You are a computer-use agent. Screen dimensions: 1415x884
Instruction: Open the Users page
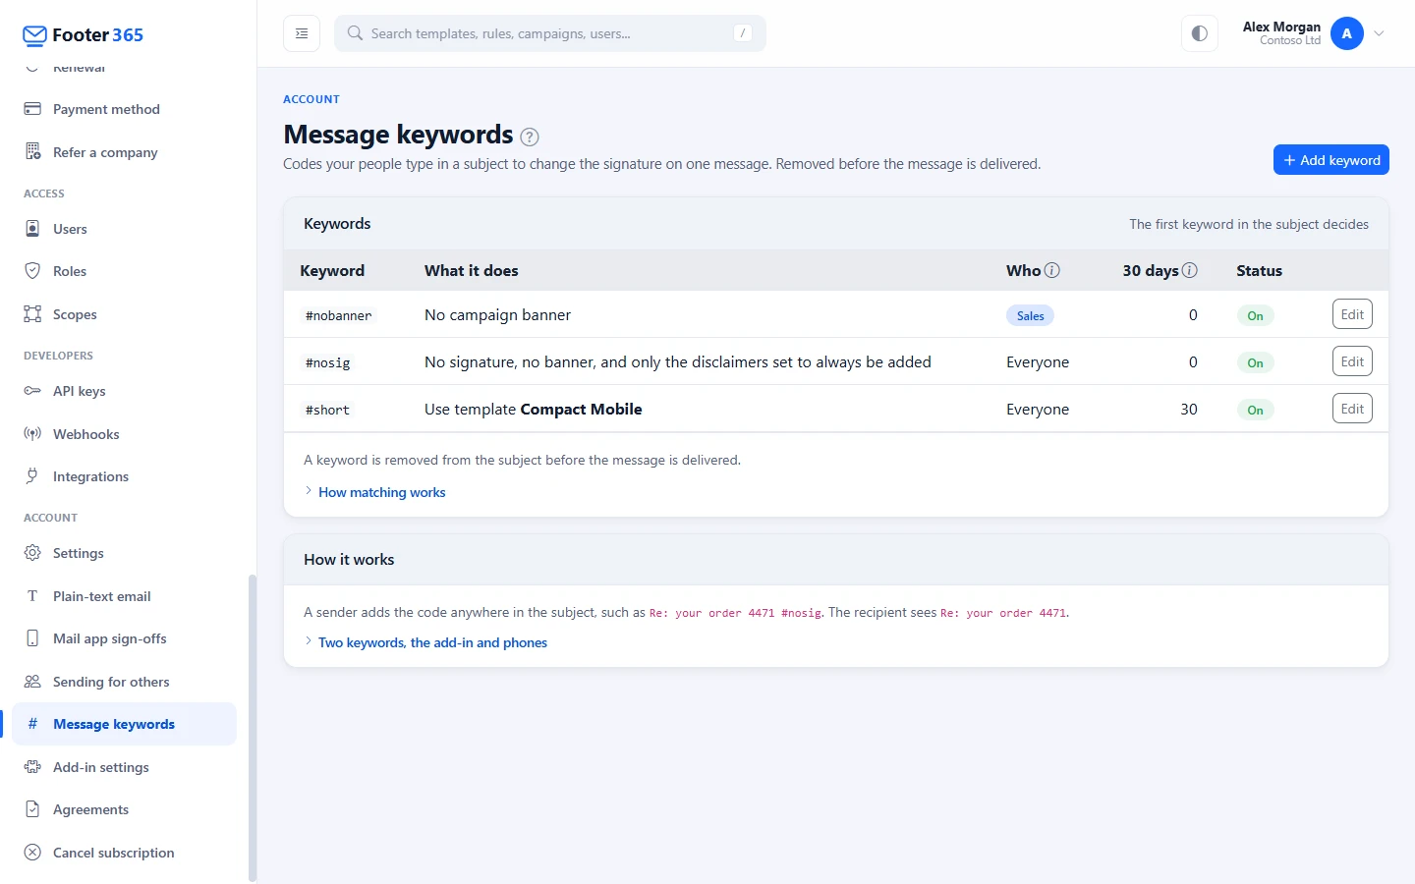(x=124, y=229)
